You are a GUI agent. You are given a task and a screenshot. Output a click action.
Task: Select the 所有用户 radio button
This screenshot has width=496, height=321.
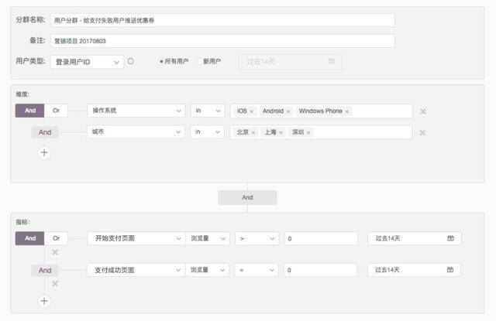point(161,61)
